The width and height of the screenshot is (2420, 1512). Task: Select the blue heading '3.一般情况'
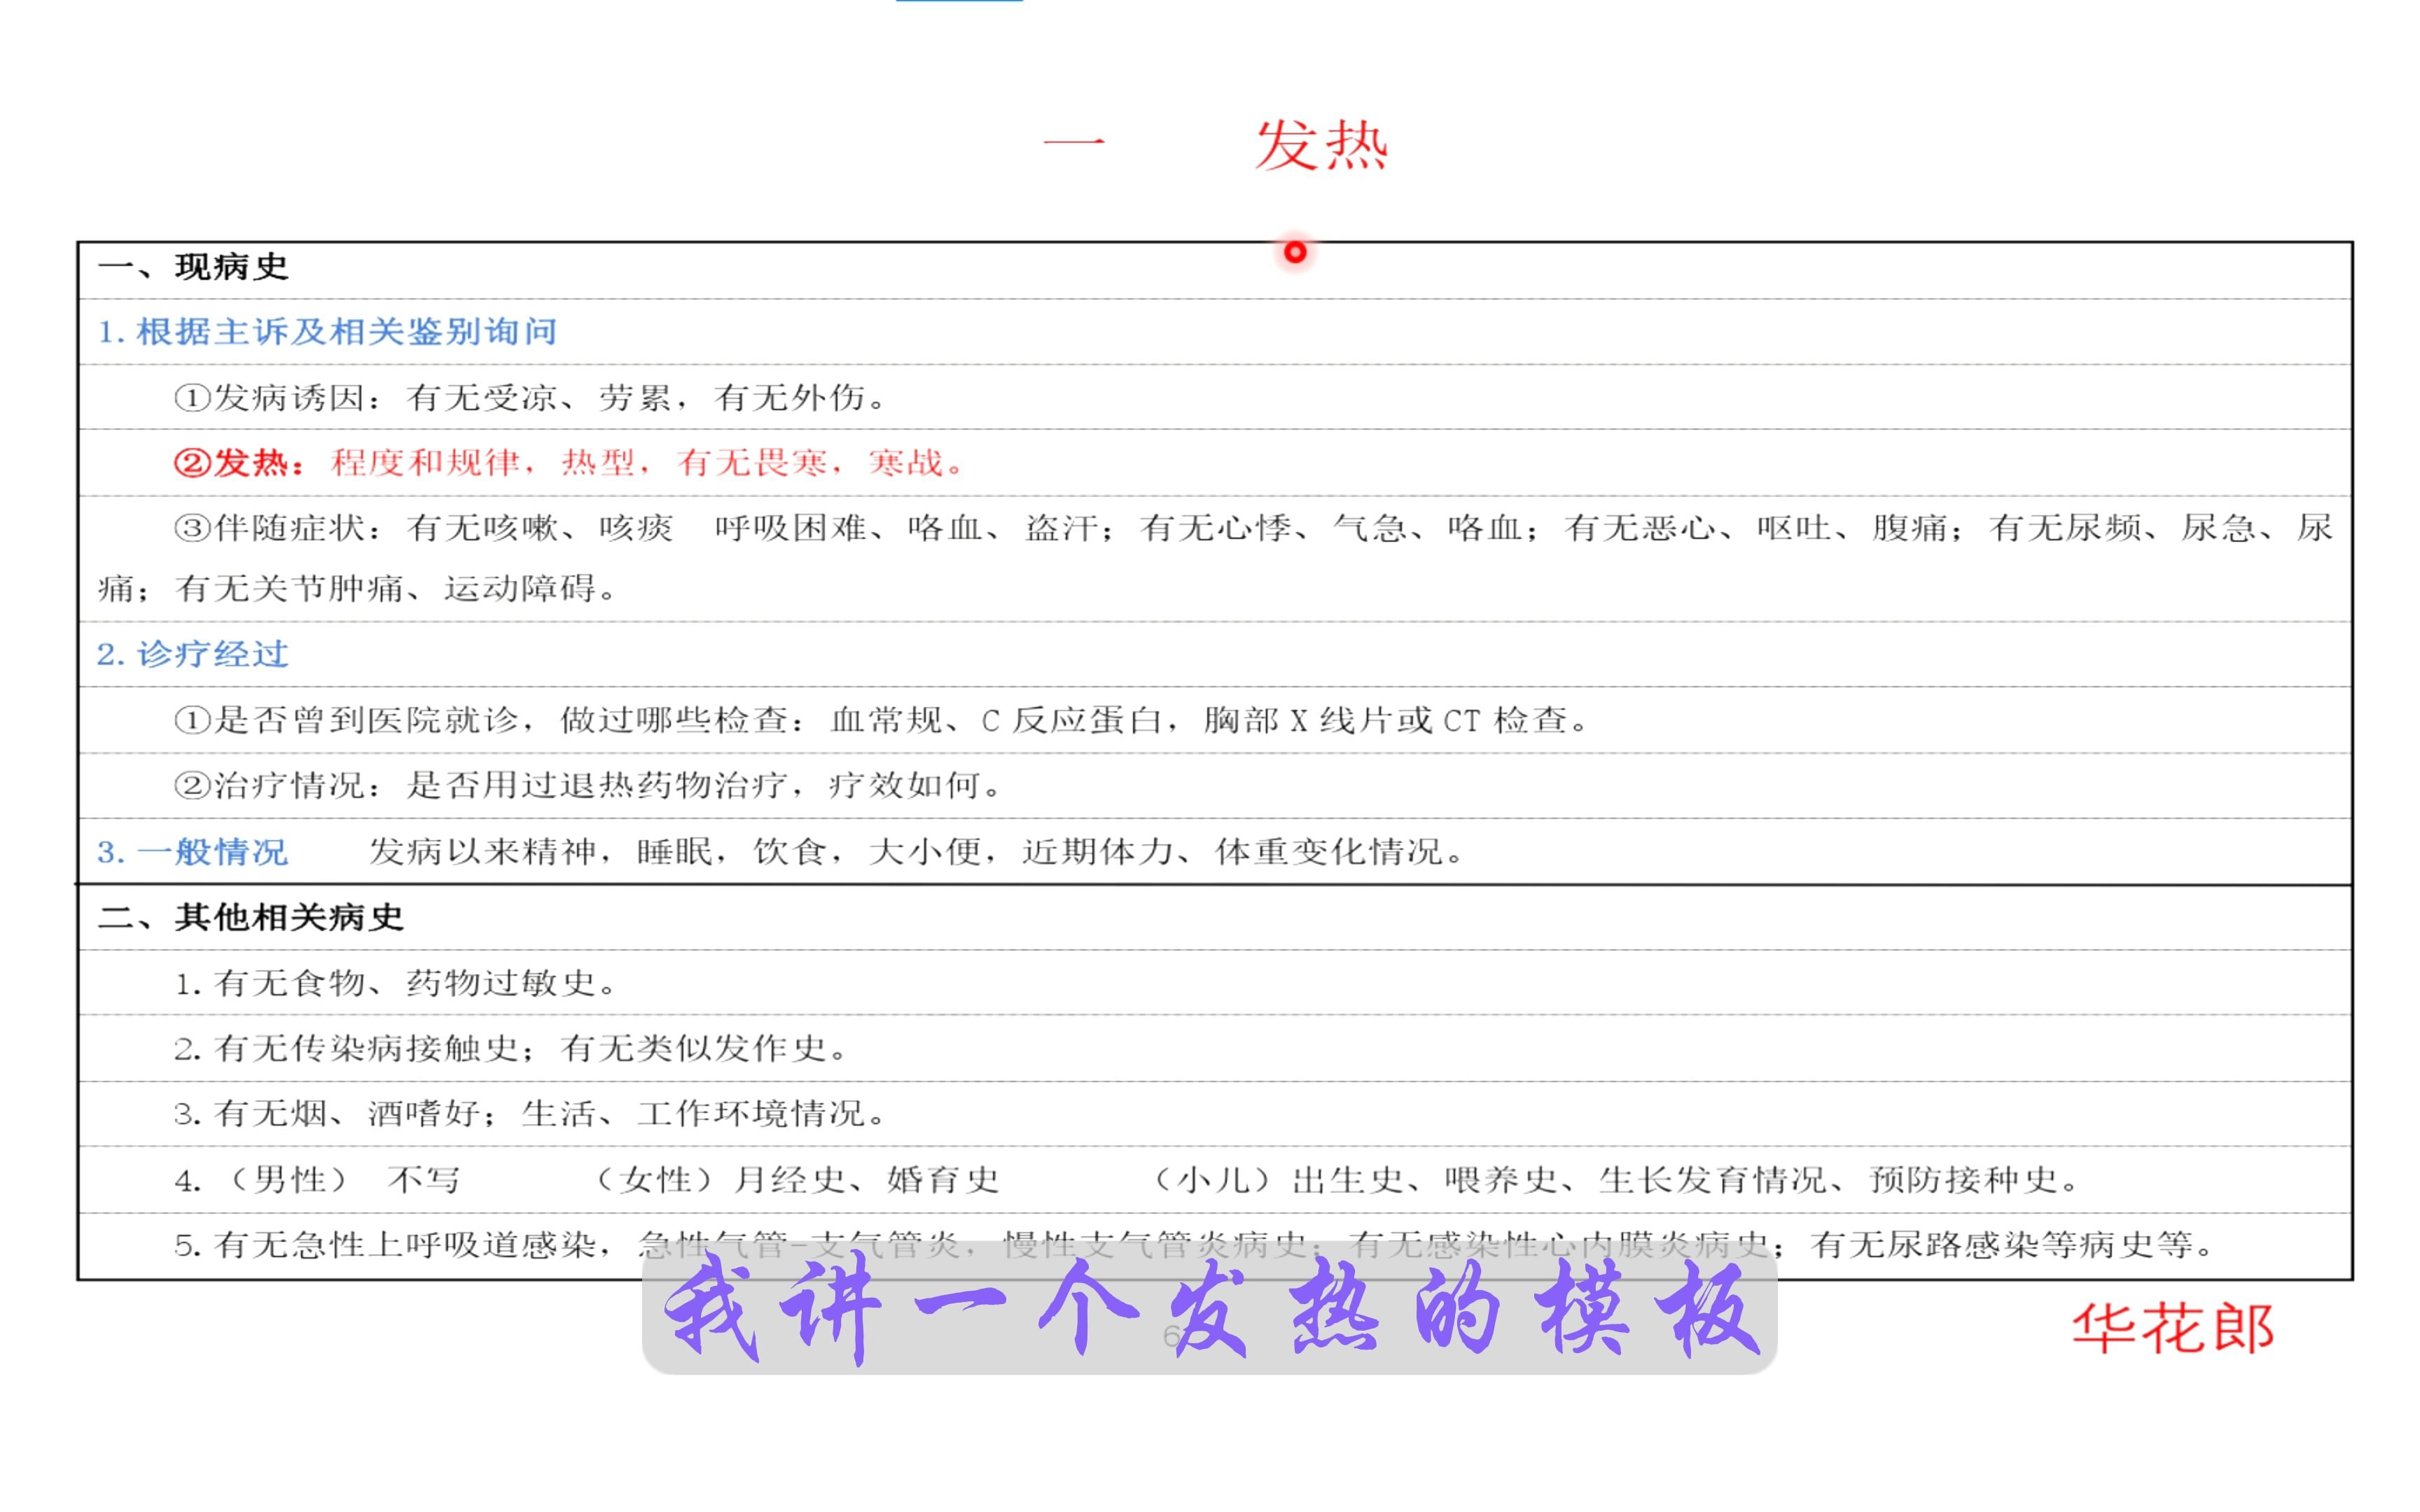193,852
